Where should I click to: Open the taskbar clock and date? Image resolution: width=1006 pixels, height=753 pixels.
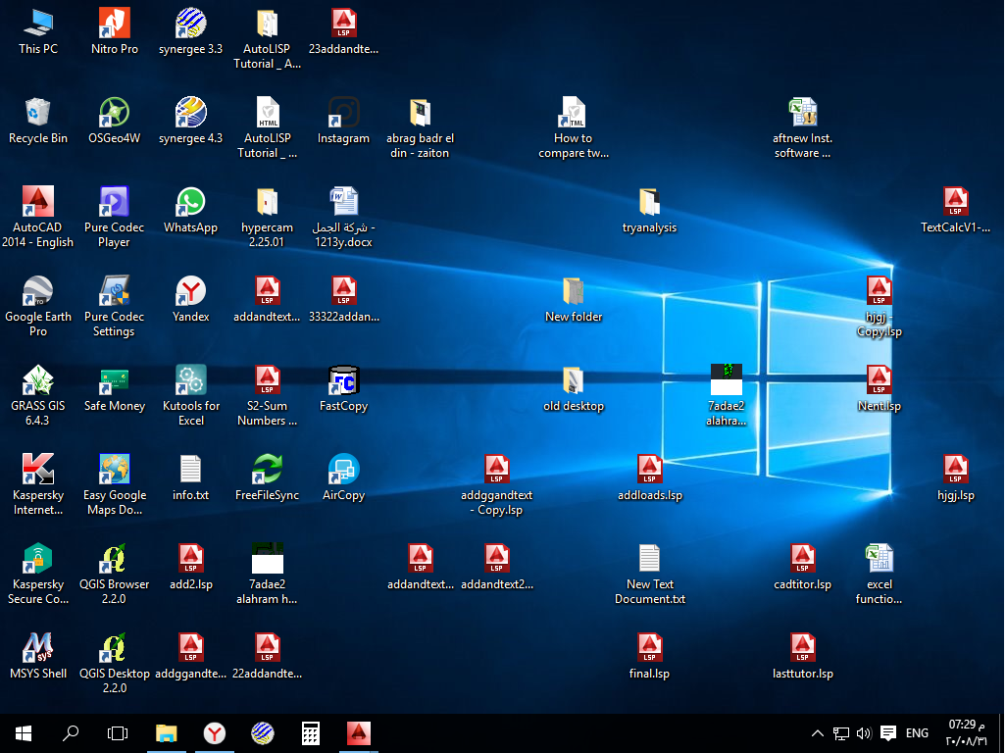(966, 733)
